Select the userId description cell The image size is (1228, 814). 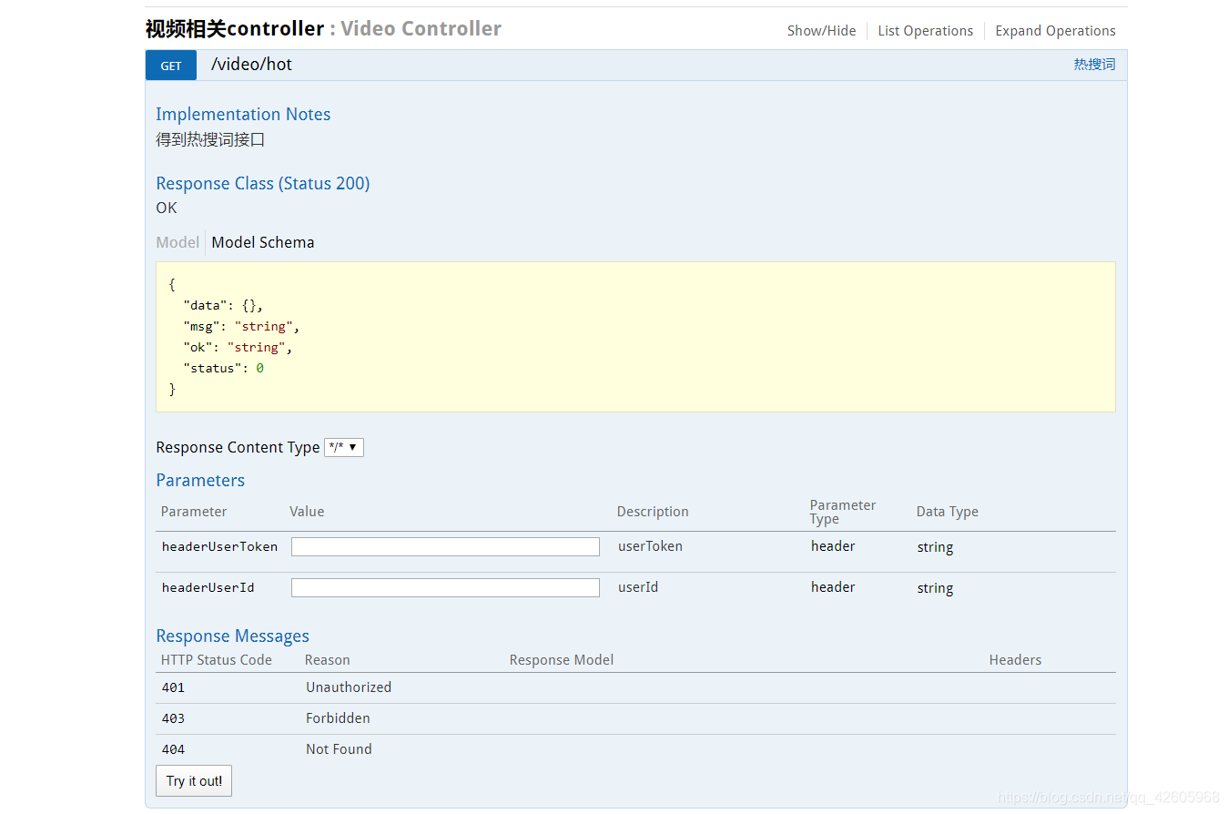(x=638, y=587)
